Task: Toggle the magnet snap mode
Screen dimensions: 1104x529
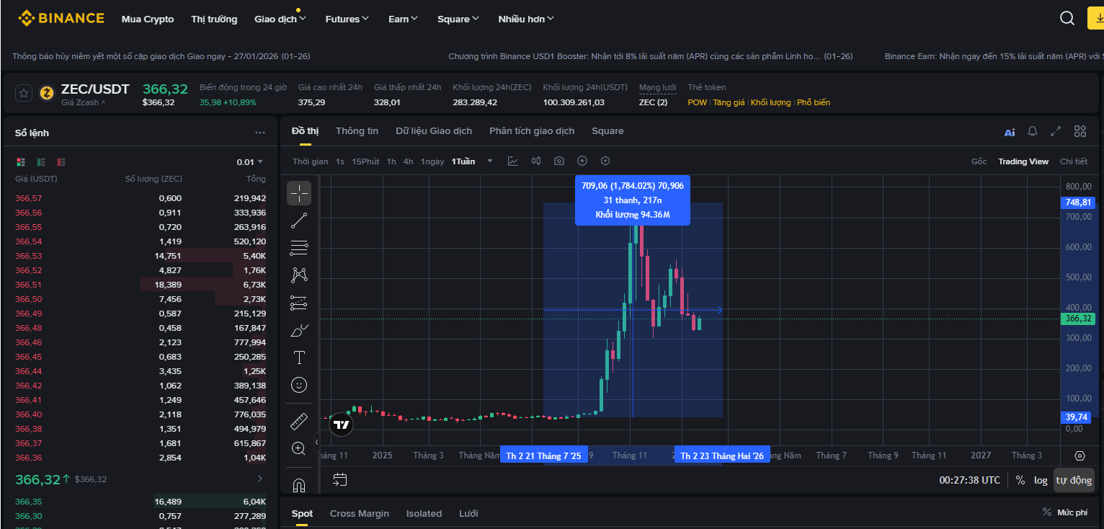Action: click(299, 484)
